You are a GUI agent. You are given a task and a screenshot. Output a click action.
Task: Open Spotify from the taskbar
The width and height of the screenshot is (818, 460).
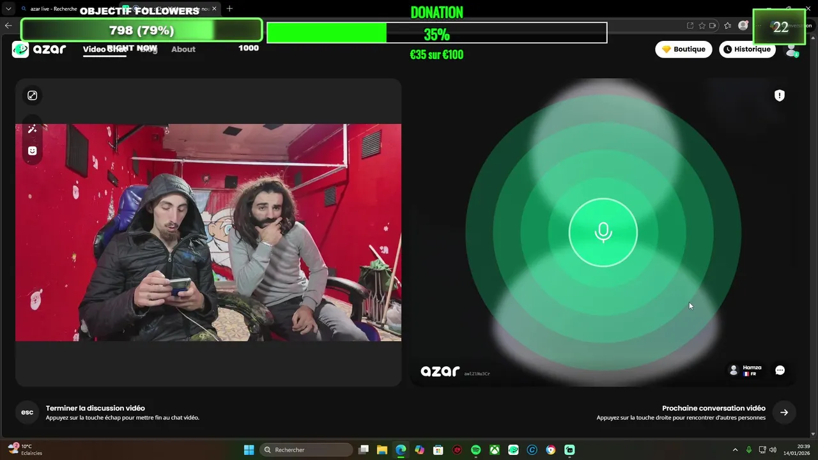point(476,450)
